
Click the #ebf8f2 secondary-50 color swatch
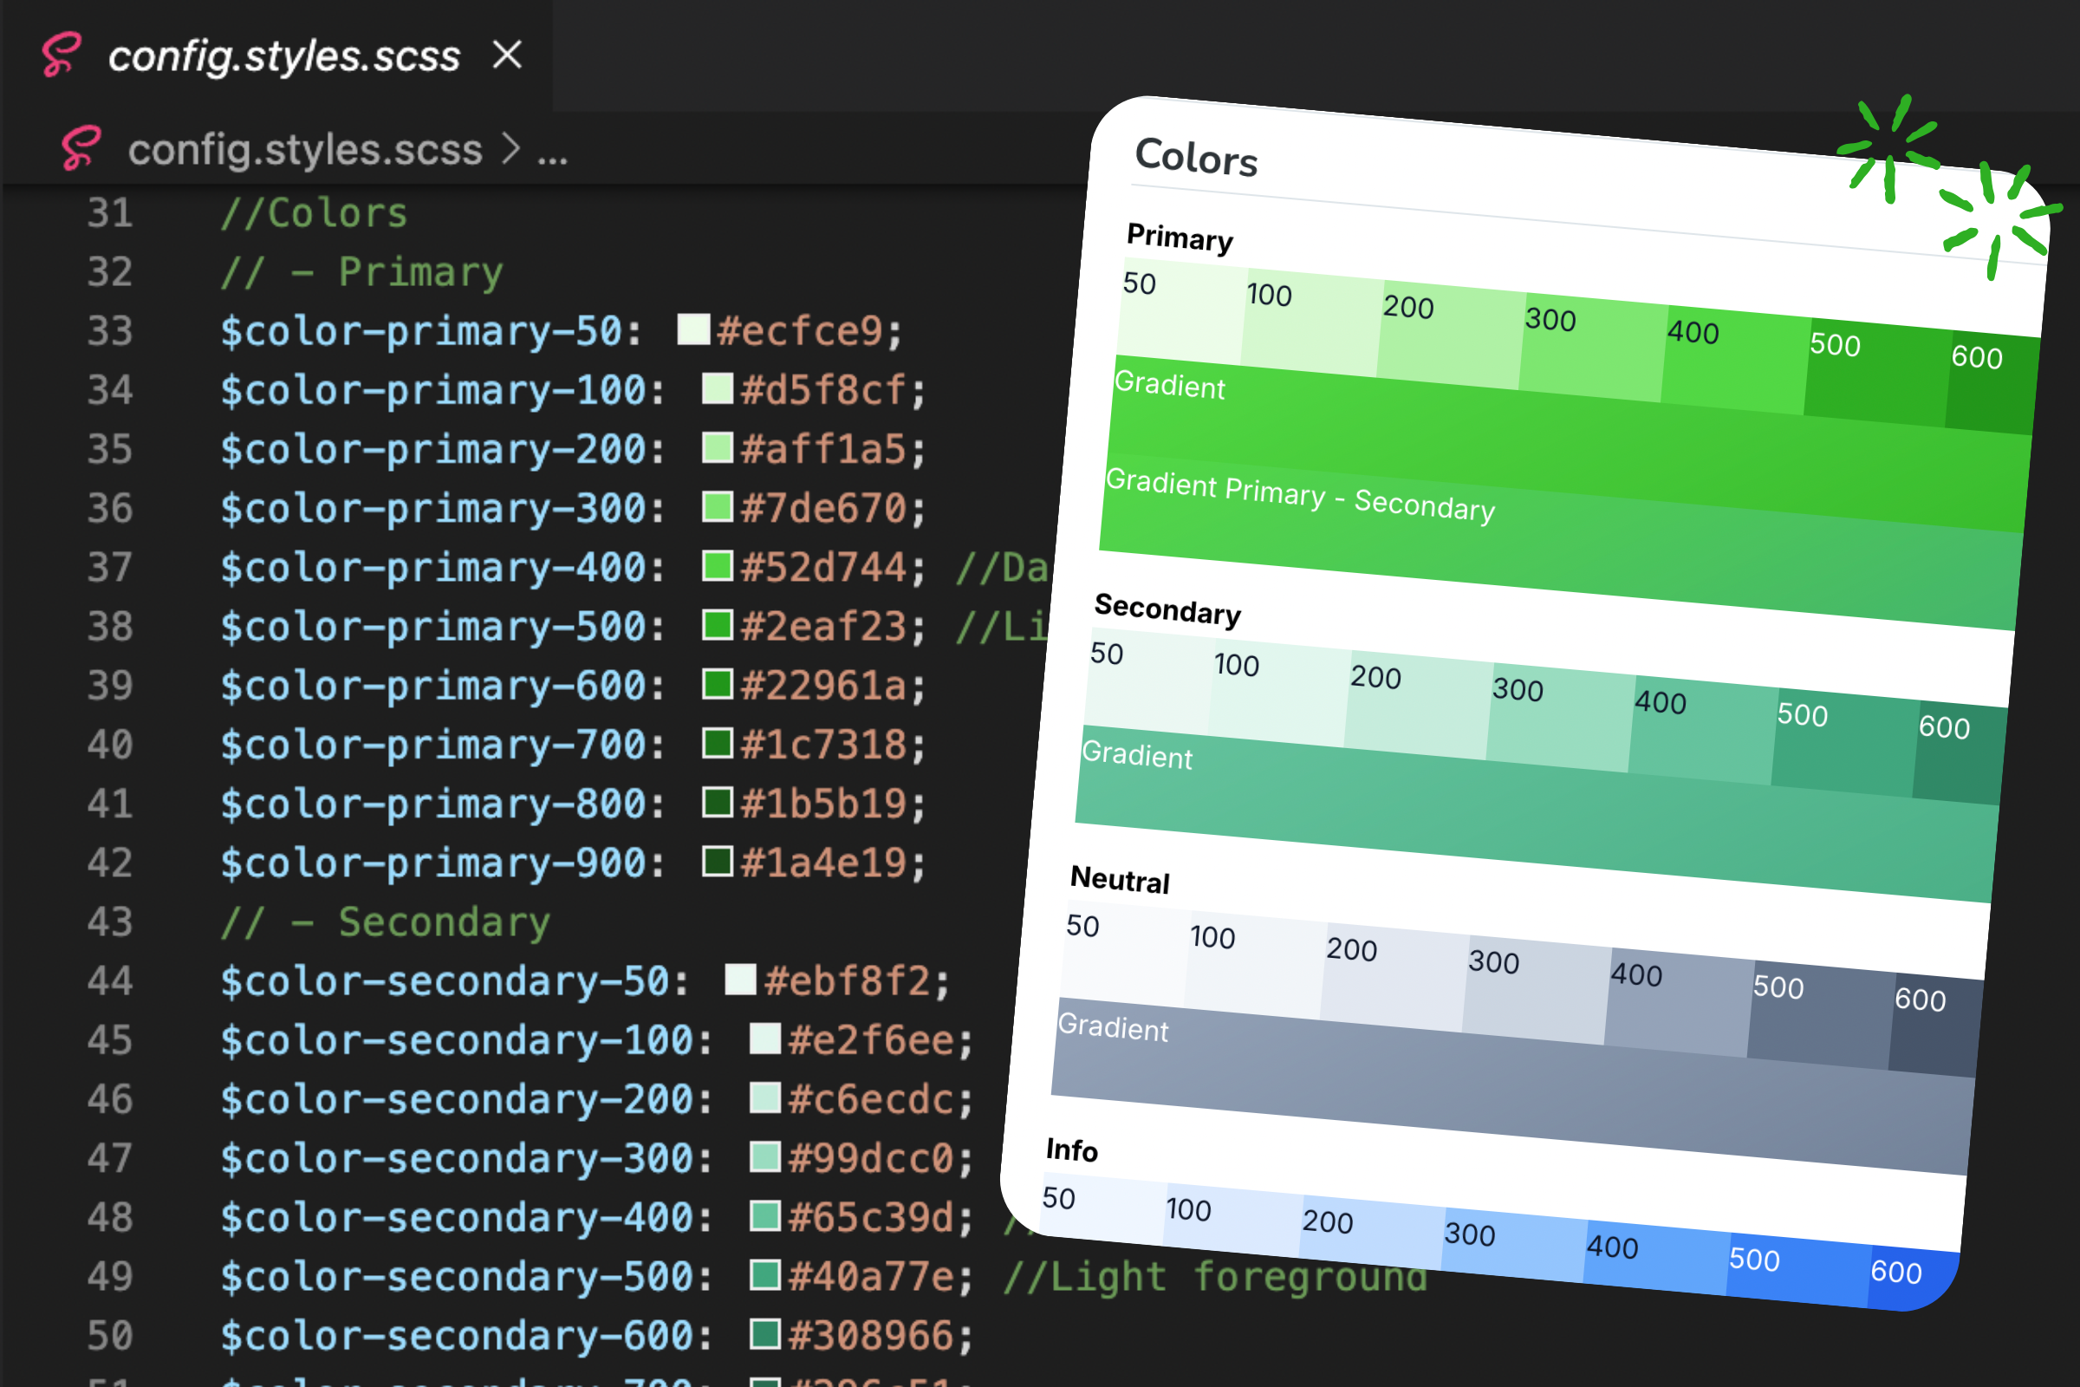740,980
